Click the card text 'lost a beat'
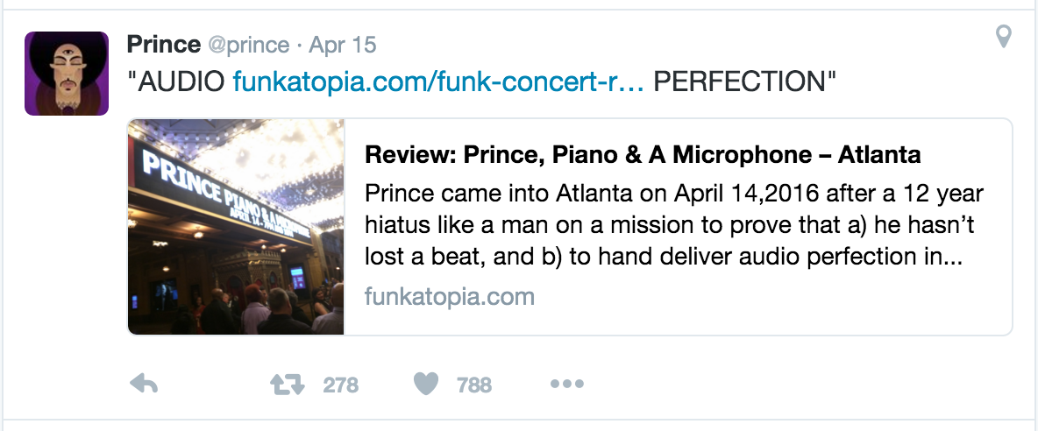 419,255
